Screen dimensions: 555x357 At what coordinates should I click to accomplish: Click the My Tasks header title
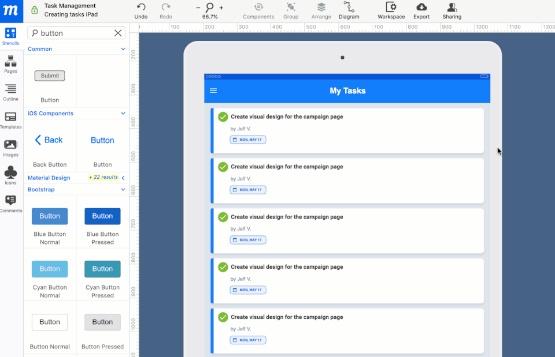tap(347, 91)
